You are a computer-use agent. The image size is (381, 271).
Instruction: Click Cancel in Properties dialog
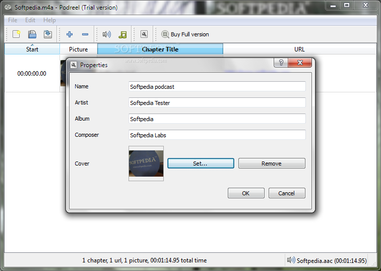click(287, 193)
